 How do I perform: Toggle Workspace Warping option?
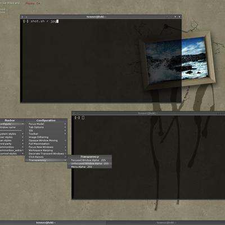tap(46, 150)
